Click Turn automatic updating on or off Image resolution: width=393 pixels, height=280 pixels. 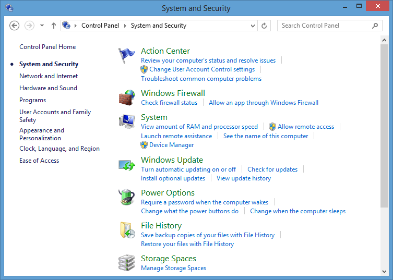pyautogui.click(x=188, y=169)
